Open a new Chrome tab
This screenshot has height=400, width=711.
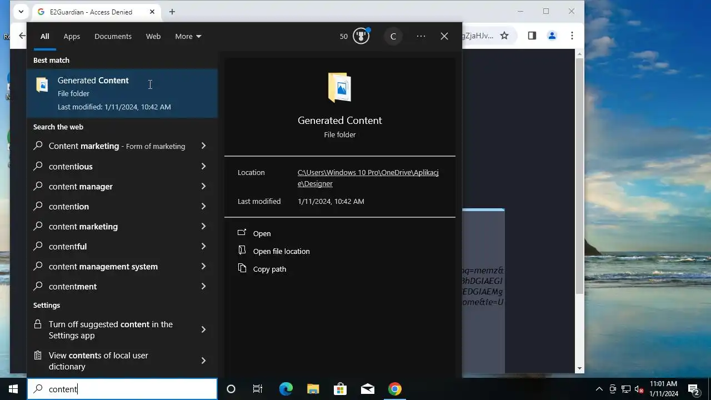pos(172,12)
